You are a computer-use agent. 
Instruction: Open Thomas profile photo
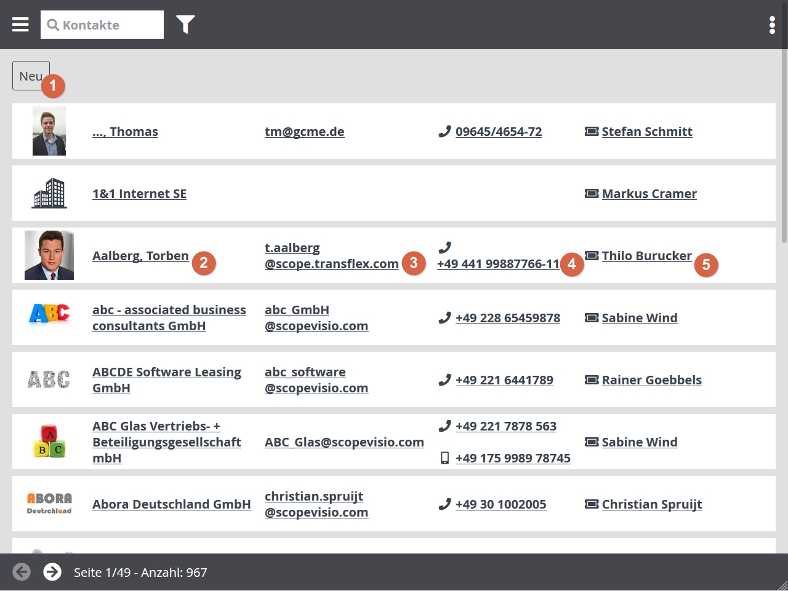click(x=49, y=131)
